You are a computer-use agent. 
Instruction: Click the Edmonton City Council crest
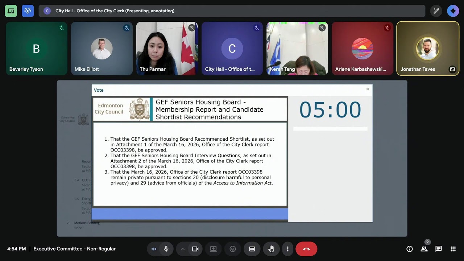point(140,109)
